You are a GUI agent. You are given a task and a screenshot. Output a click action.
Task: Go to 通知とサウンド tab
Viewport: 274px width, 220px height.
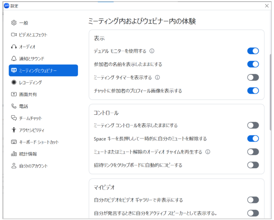click(43, 59)
